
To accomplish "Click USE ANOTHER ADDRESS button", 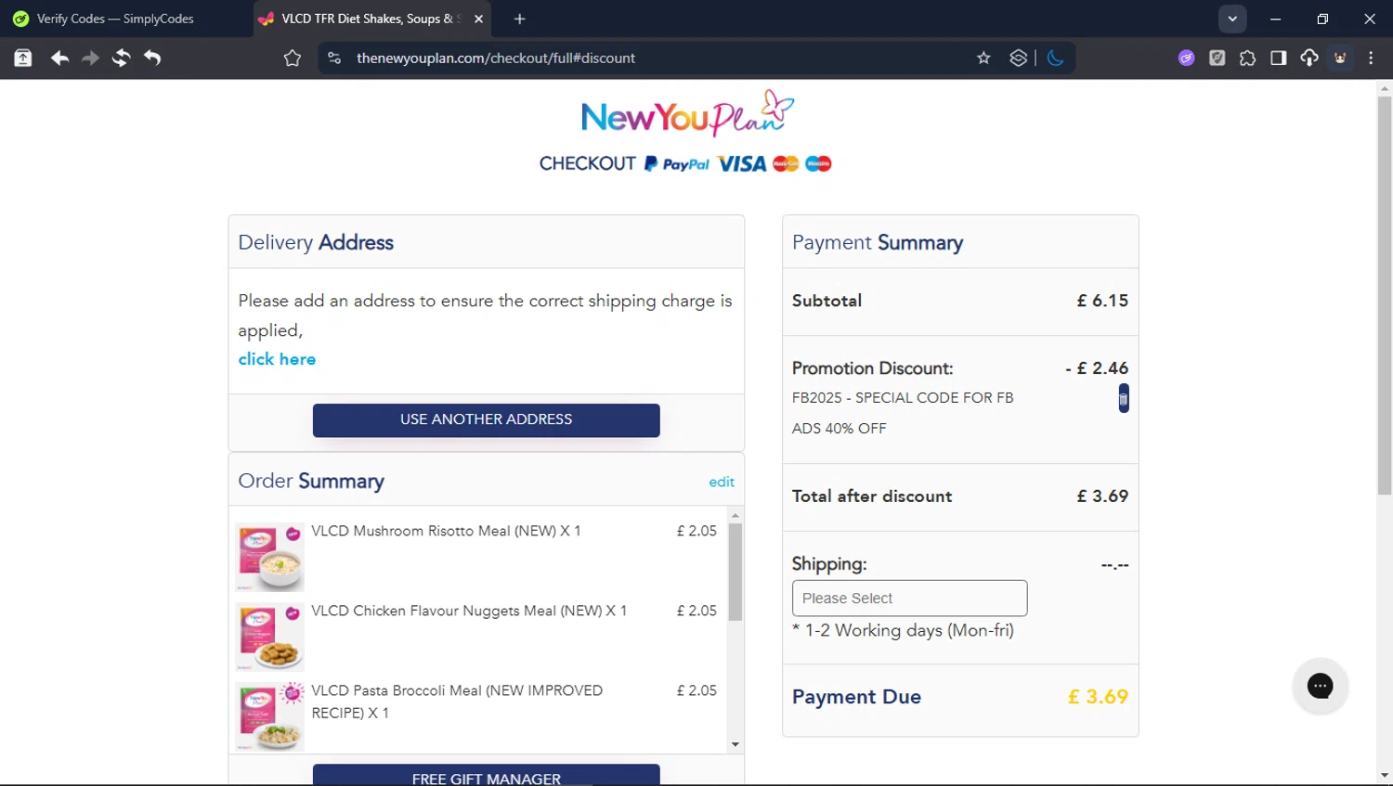I will point(486,419).
